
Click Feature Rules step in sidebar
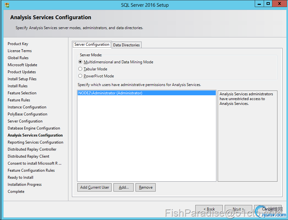pyautogui.click(x=19, y=100)
